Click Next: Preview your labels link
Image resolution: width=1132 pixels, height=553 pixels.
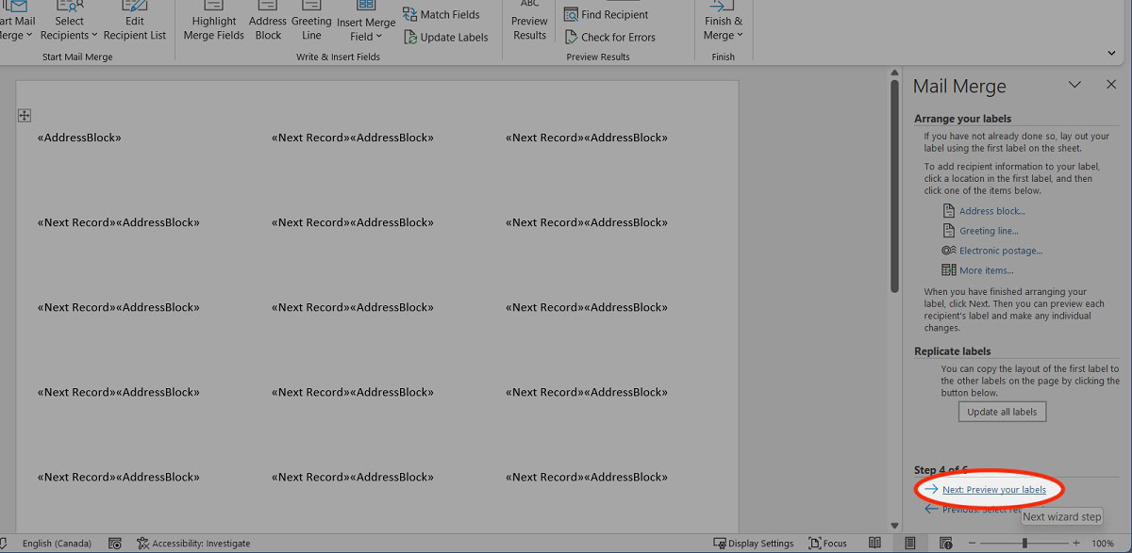(994, 490)
